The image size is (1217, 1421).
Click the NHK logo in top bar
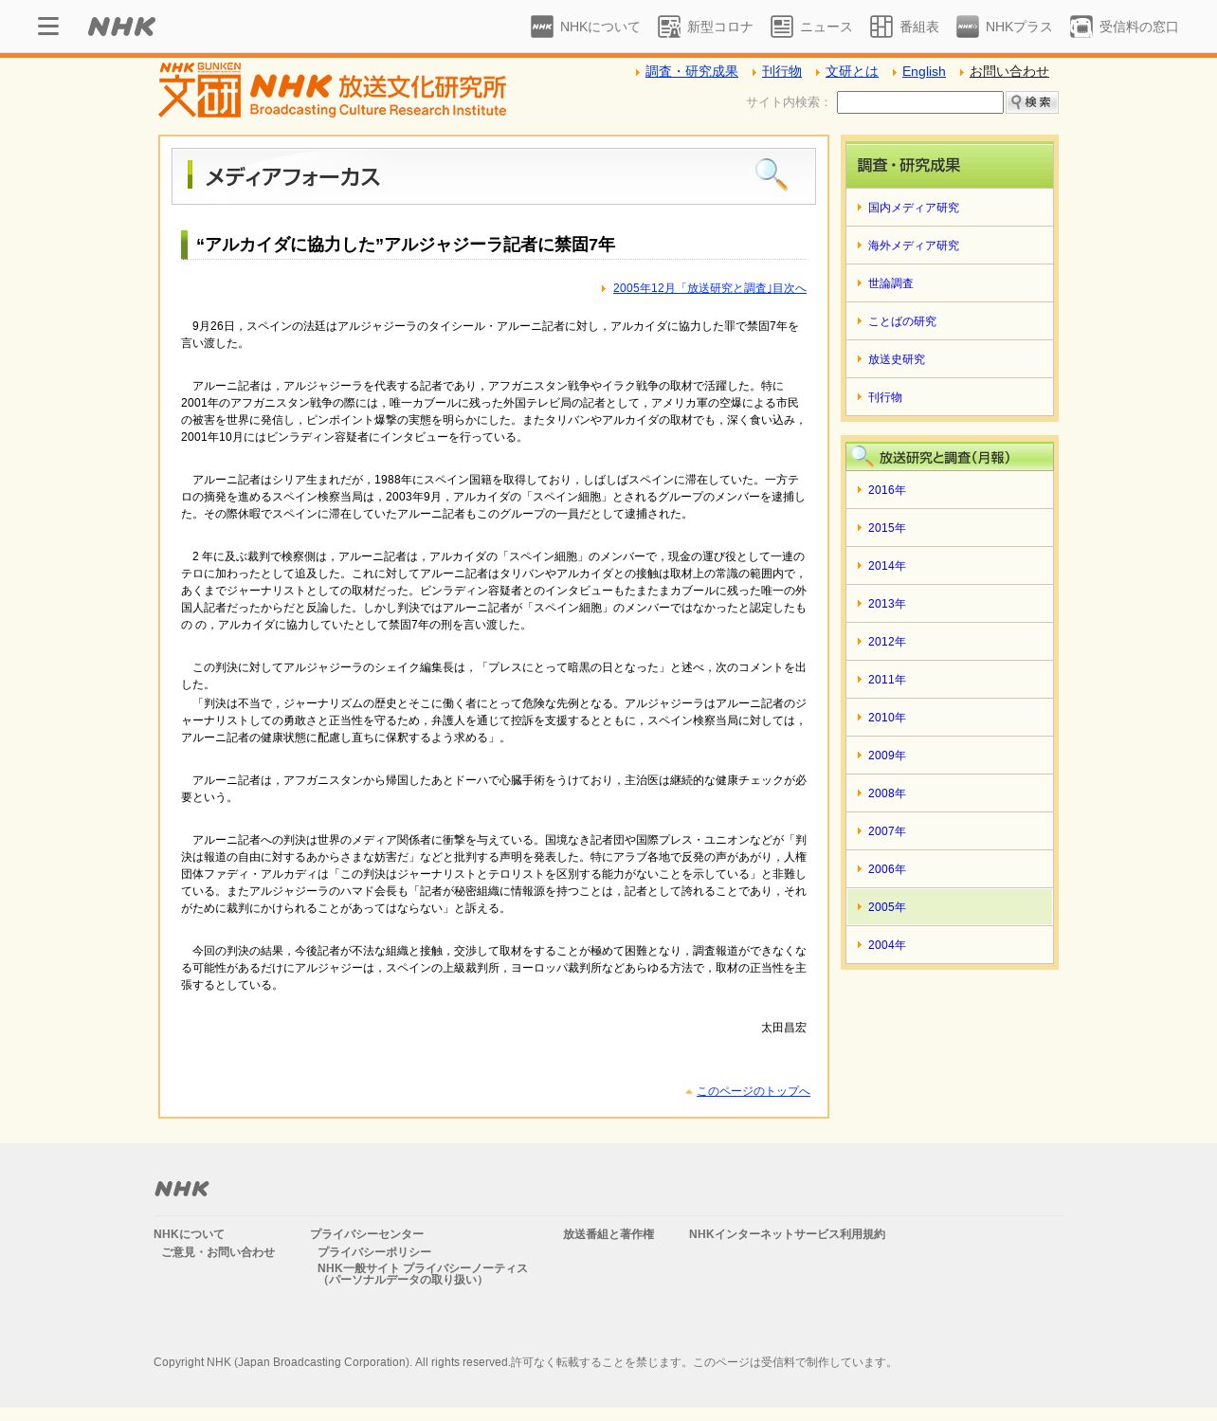point(121,27)
